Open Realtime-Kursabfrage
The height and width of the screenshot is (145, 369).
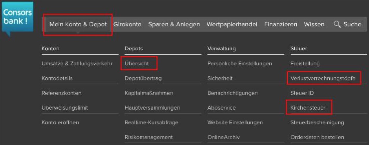click(151, 122)
